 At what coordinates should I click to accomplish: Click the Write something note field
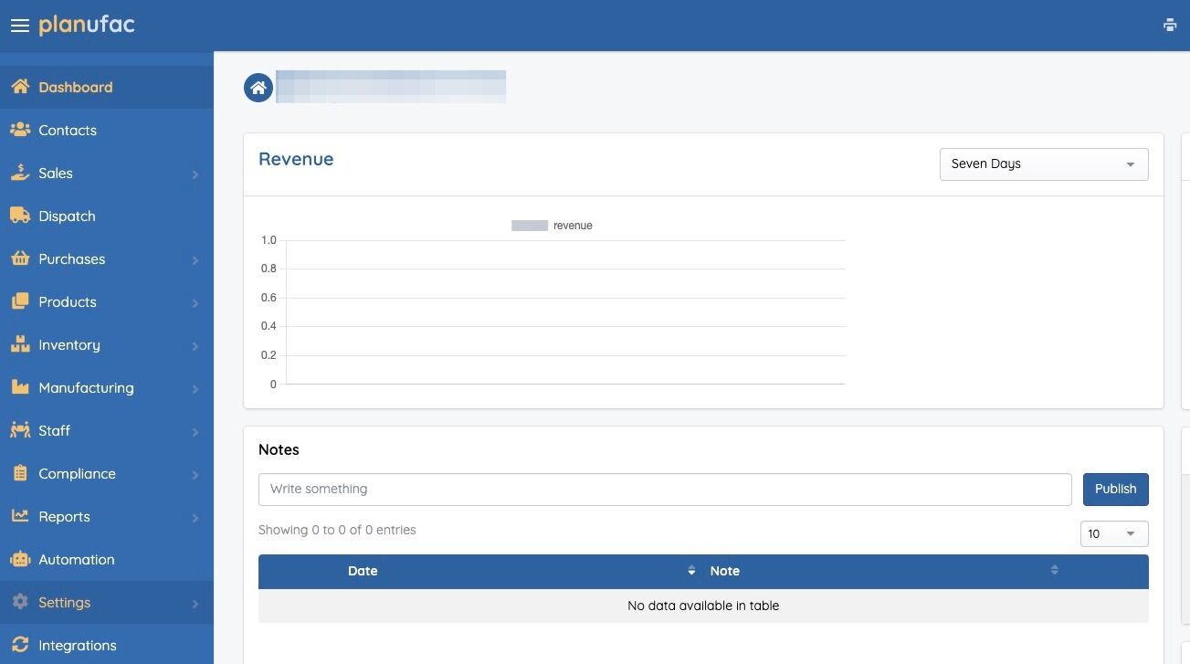pos(665,489)
